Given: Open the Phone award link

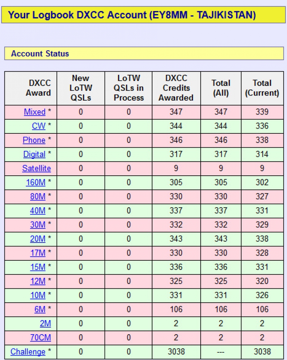Looking at the screenshot, I should [x=34, y=140].
